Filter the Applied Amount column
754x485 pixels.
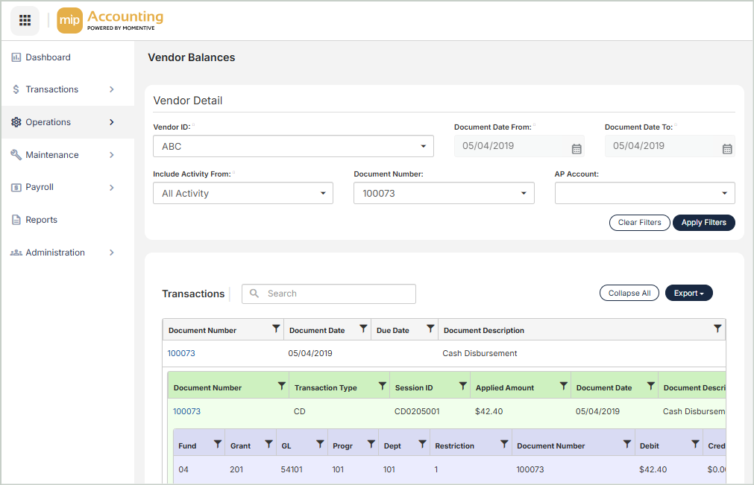click(x=563, y=386)
